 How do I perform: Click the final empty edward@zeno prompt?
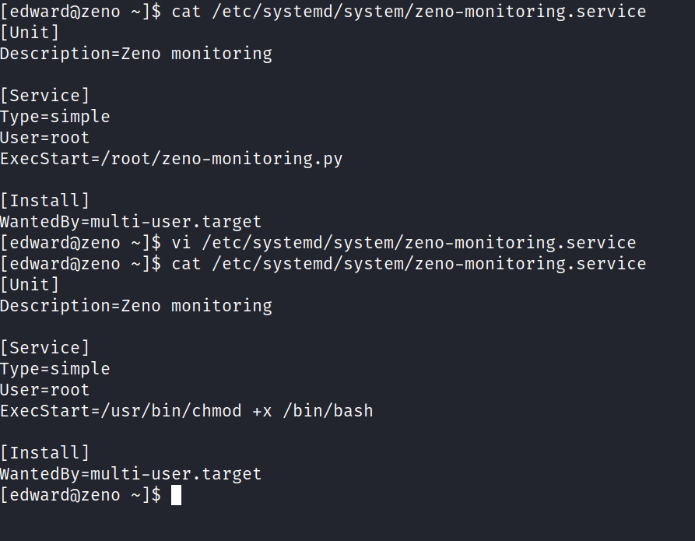click(80, 495)
